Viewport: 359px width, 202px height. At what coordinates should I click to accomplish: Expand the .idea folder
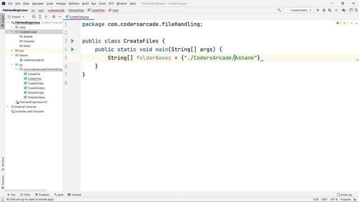coord(12,27)
